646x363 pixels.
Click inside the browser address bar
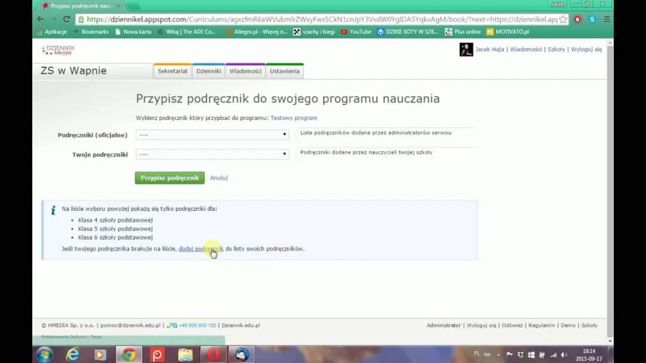point(299,19)
